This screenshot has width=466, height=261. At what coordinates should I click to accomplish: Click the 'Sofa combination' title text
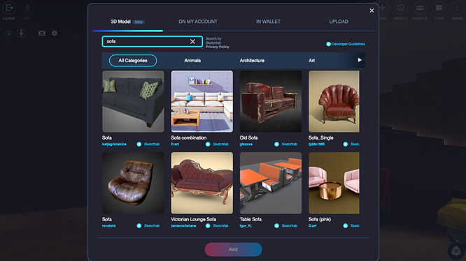tap(189, 137)
